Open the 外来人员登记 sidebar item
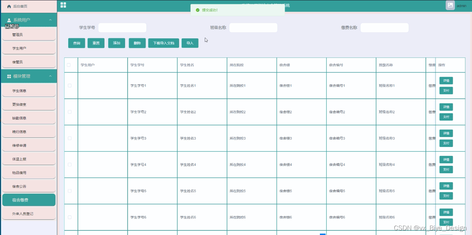 pyautogui.click(x=29, y=214)
